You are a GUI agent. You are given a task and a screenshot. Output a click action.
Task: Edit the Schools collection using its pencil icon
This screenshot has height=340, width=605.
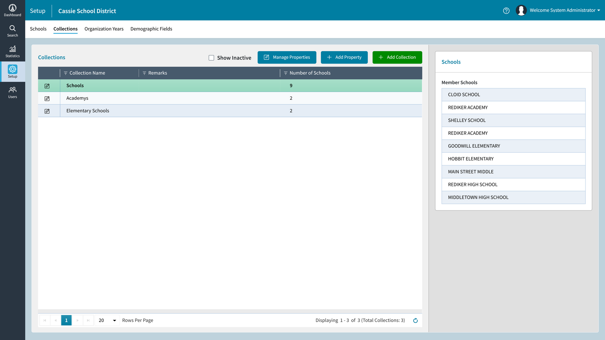click(x=47, y=86)
